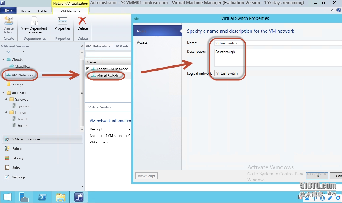The image size is (342, 203).
Task: Click the Logical network field
Action: click(x=278, y=73)
